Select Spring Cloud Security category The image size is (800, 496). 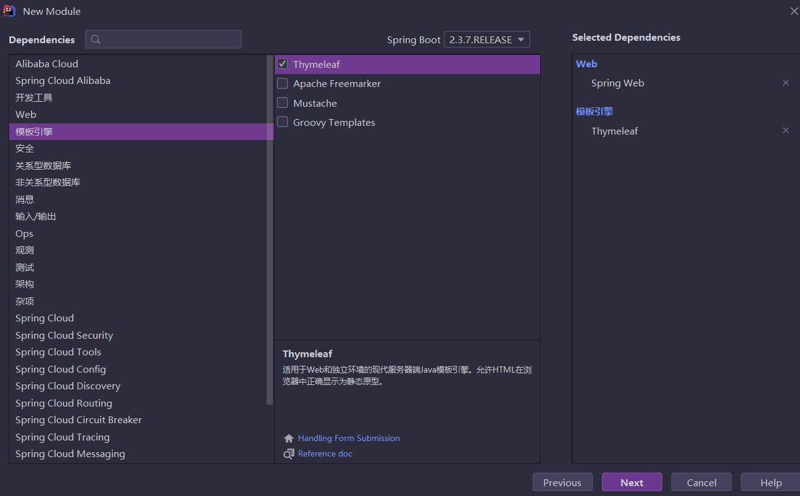(138, 335)
